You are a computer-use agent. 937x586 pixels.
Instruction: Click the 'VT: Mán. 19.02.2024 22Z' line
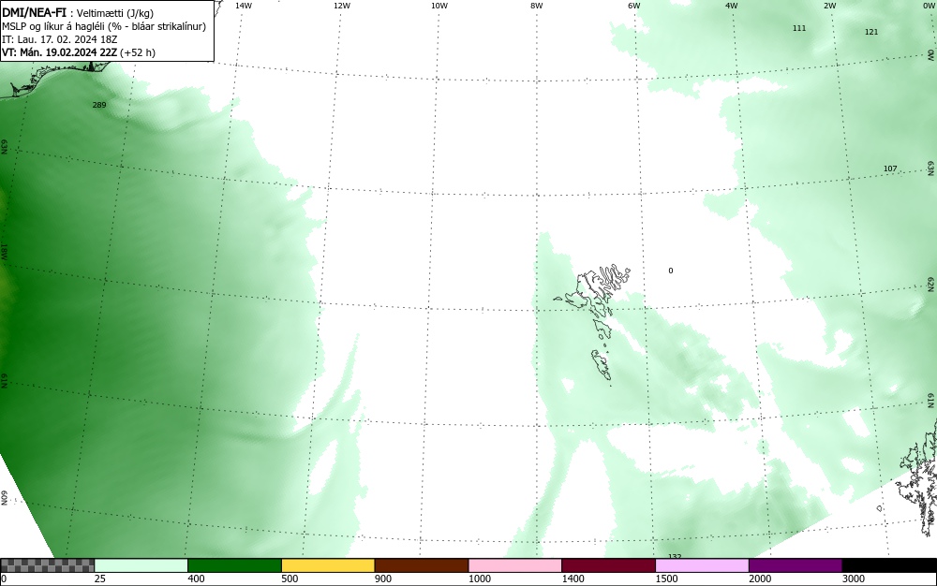(x=79, y=52)
